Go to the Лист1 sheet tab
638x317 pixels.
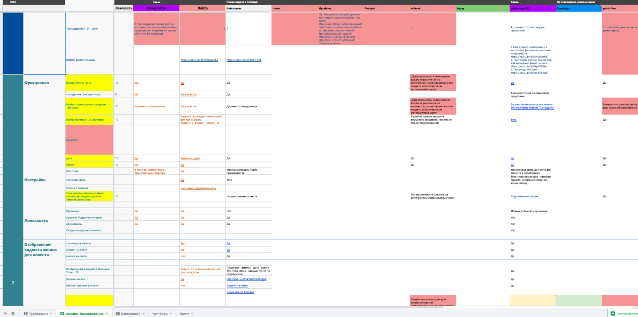(184, 314)
